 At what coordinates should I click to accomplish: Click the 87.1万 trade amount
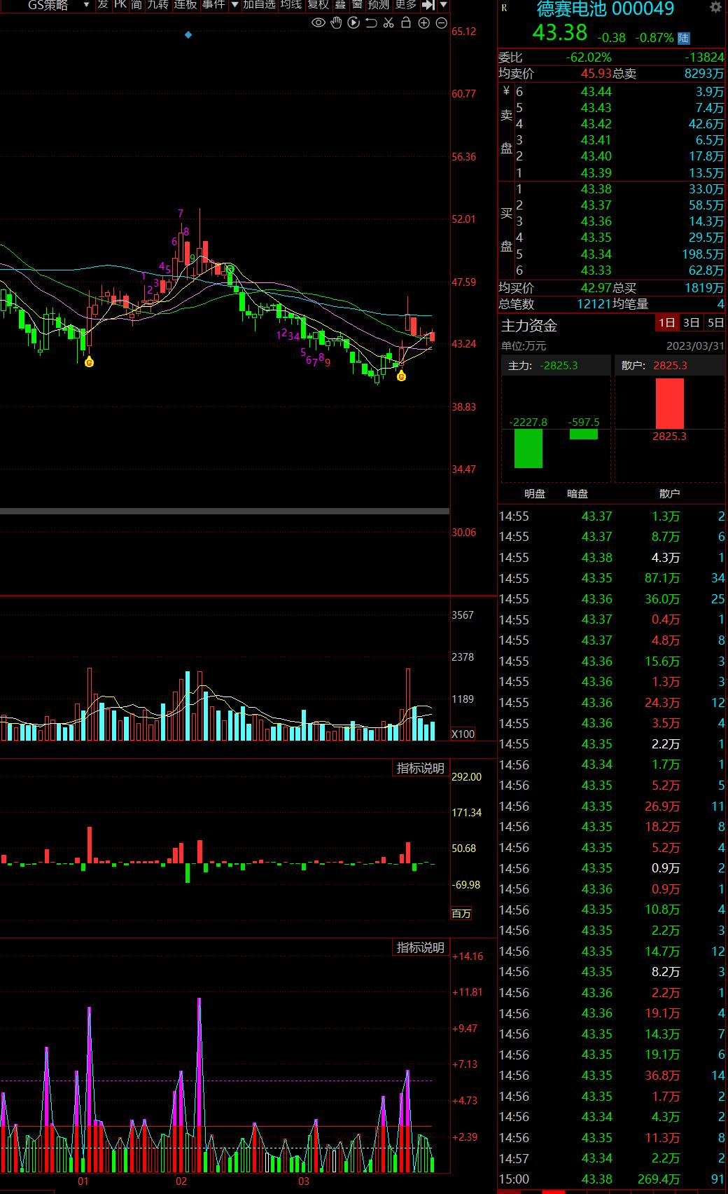(662, 578)
